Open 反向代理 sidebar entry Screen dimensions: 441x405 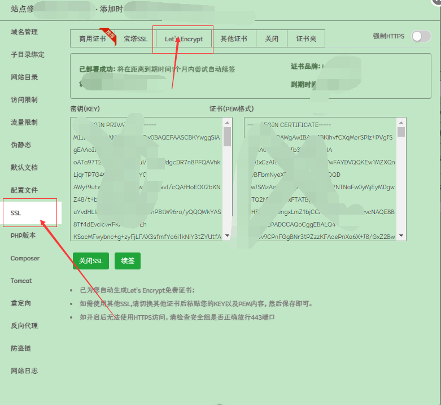pos(24,326)
